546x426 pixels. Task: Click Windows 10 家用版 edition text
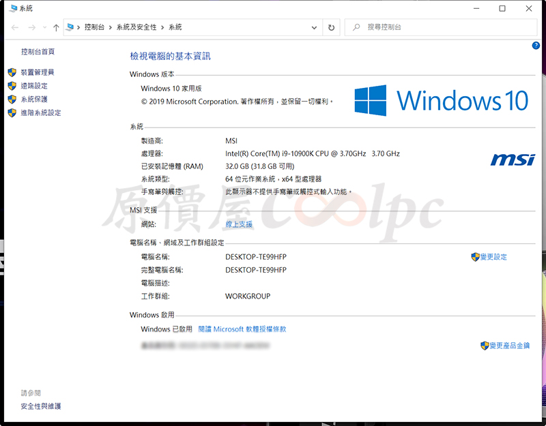[x=171, y=89]
